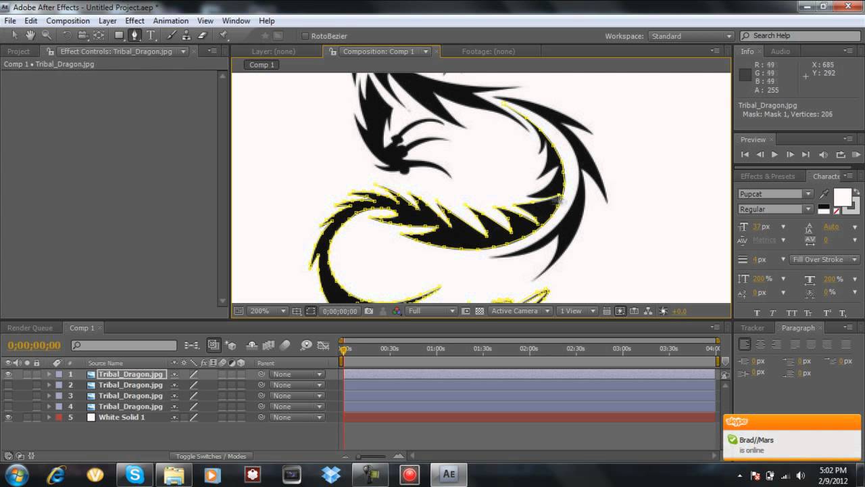Show layer 3 Tribal_Dragon.jpg video switch
Viewport: 865px width, 487px height.
point(8,396)
